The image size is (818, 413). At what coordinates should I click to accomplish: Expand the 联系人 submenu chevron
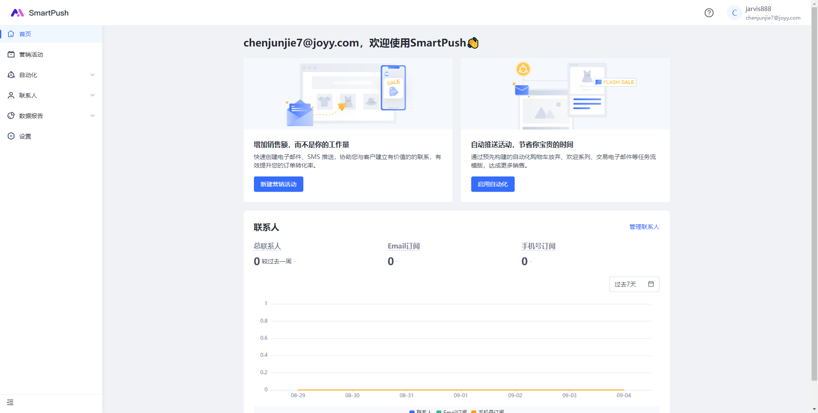[92, 95]
